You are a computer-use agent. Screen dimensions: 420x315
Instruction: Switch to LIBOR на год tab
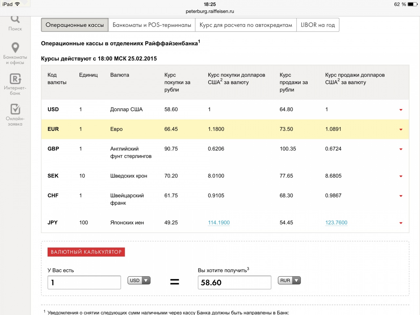318,25
